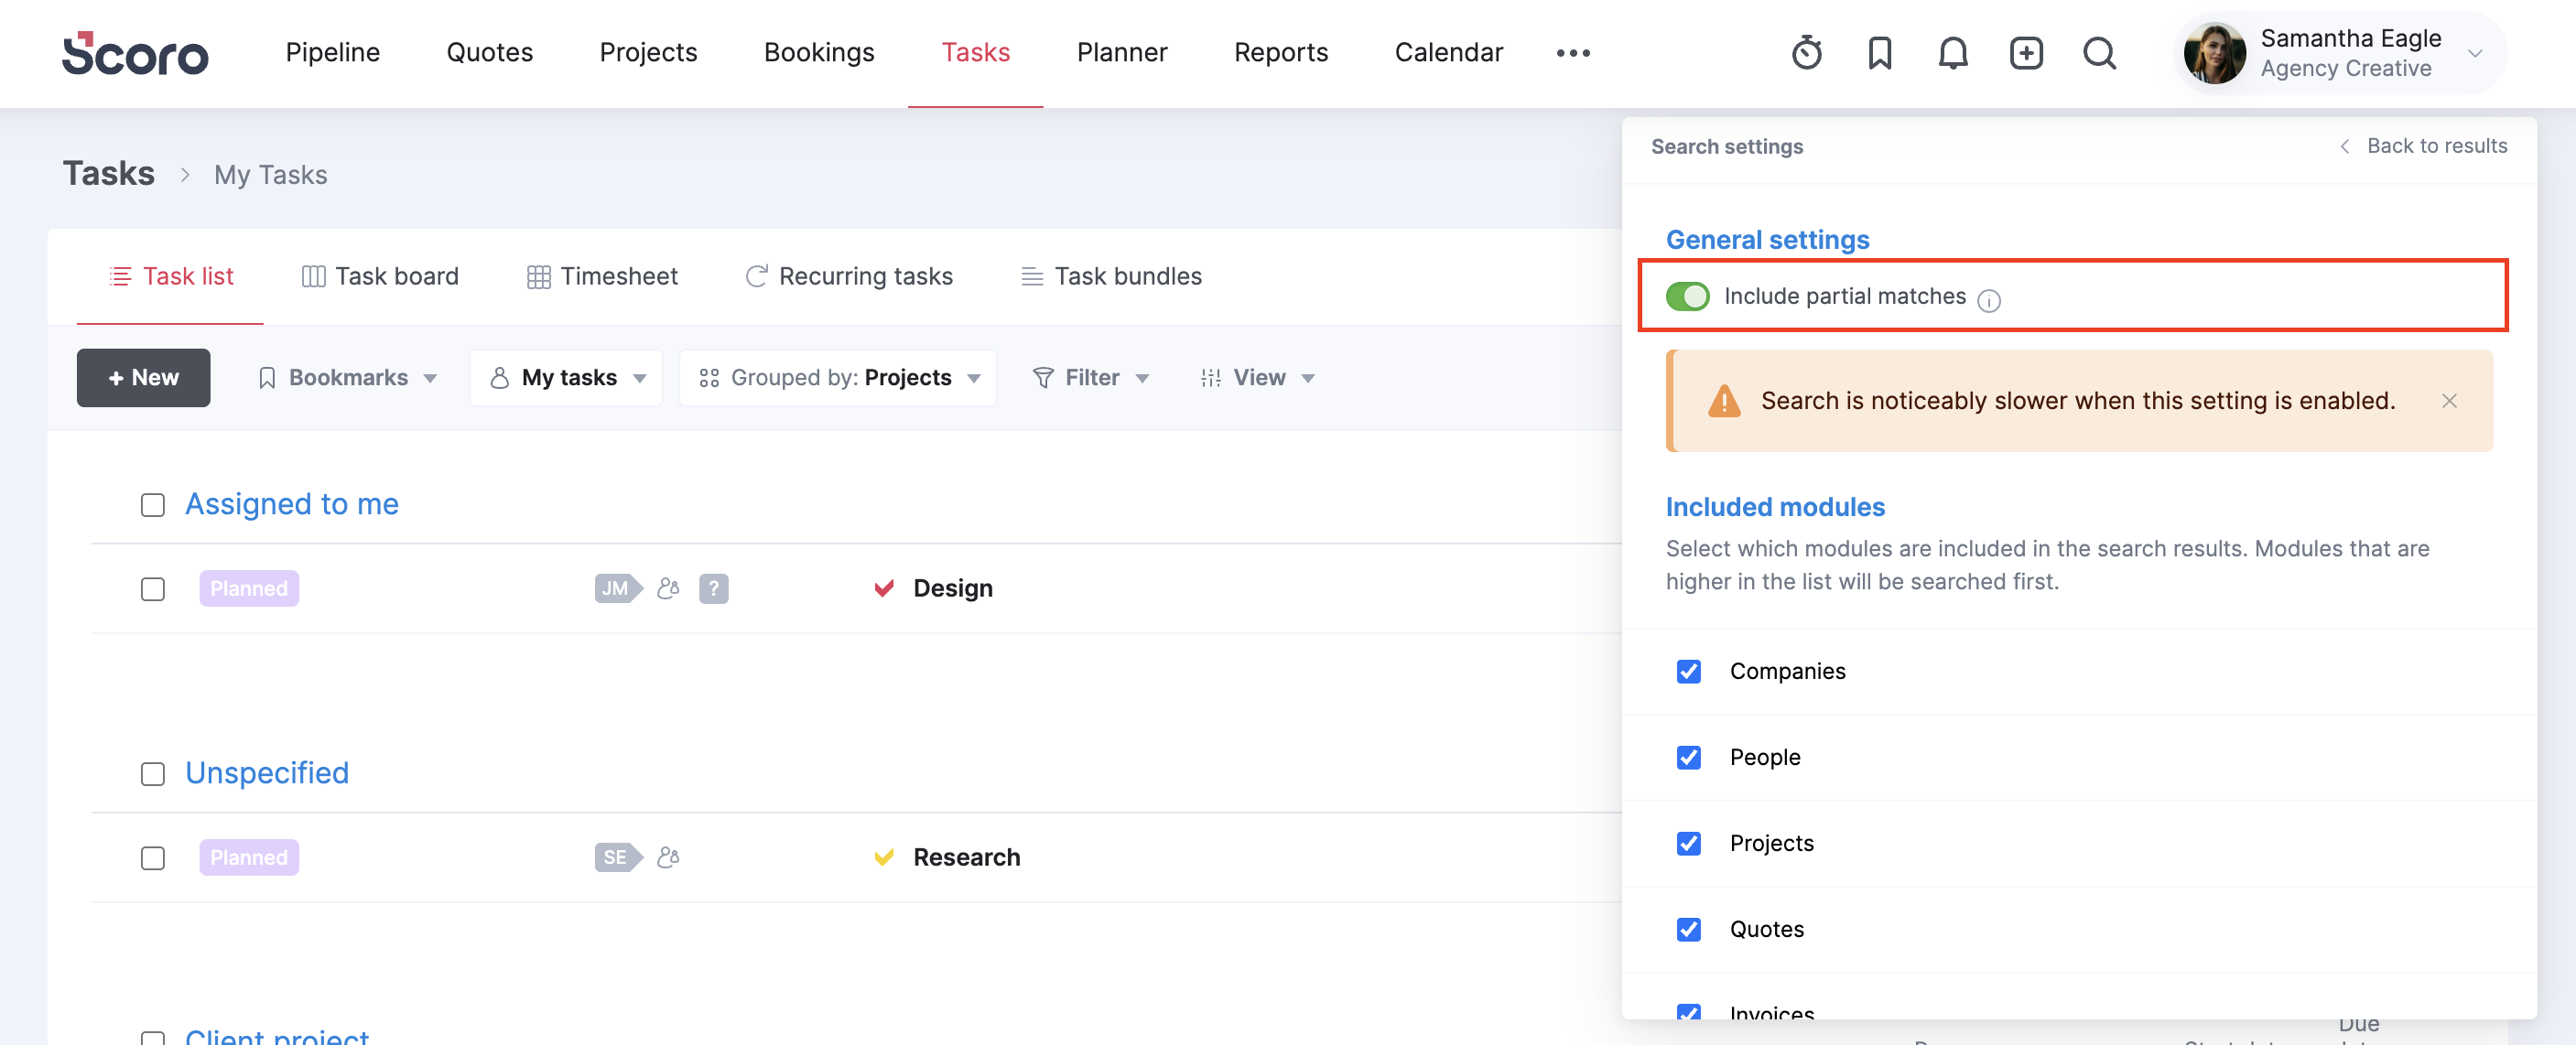Go to Quotes in top navigation
The height and width of the screenshot is (1045, 2576).
click(x=490, y=53)
